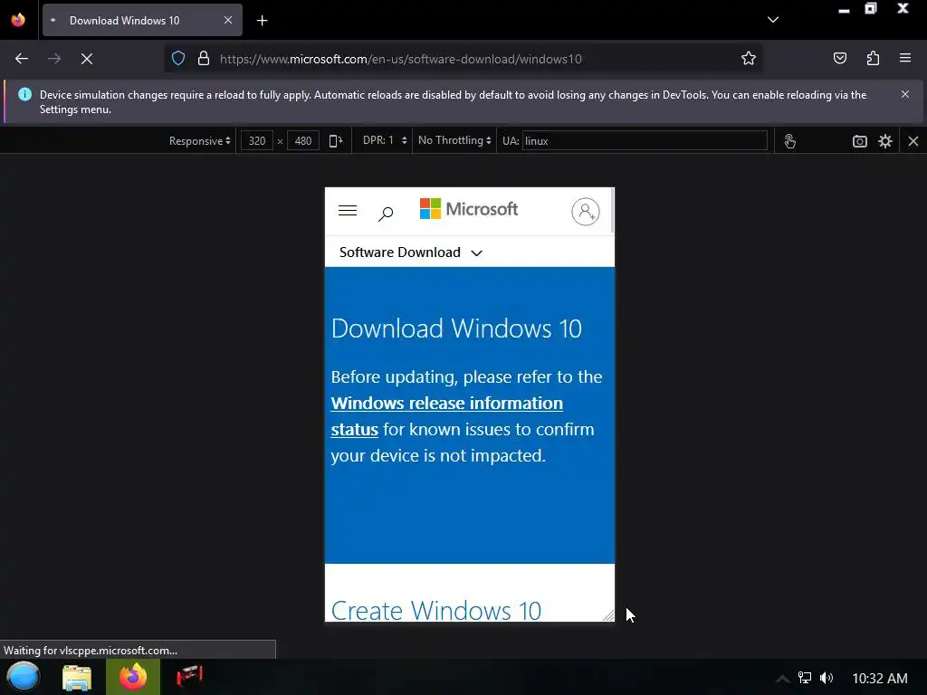Open Microsoft site hamburger menu
The width and height of the screenshot is (927, 695).
pyautogui.click(x=348, y=210)
